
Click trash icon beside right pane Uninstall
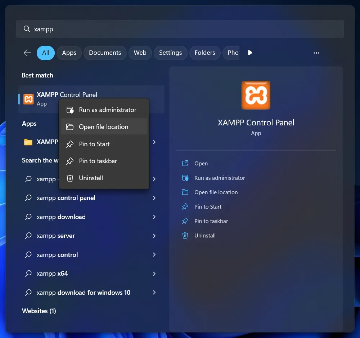tap(185, 236)
